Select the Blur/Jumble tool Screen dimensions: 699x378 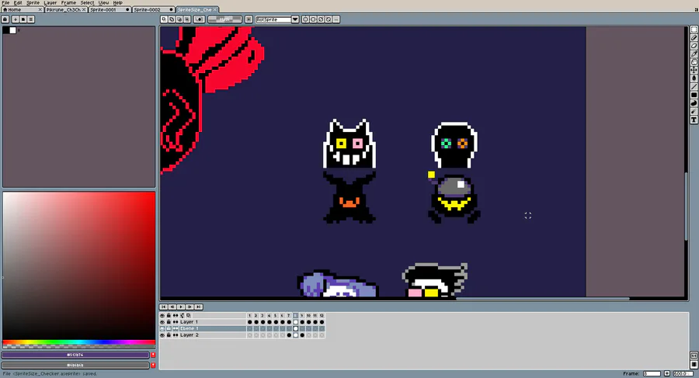pyautogui.click(x=694, y=112)
